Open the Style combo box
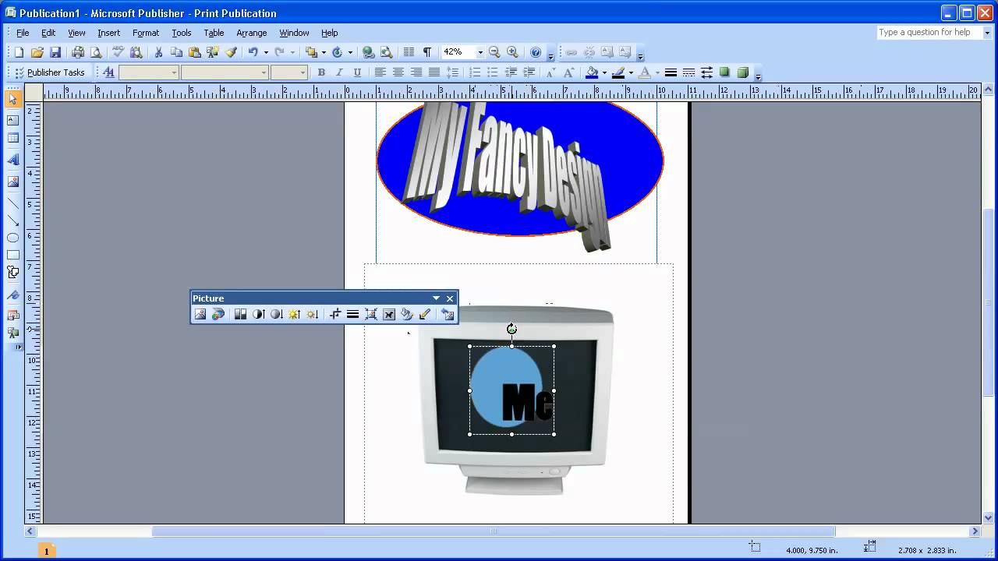The width and height of the screenshot is (998, 561). (x=149, y=72)
